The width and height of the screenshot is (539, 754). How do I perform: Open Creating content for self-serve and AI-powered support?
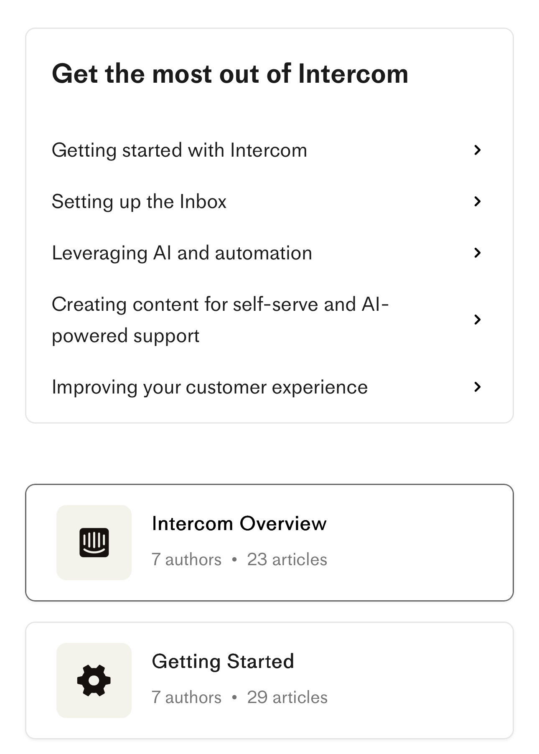tap(220, 320)
